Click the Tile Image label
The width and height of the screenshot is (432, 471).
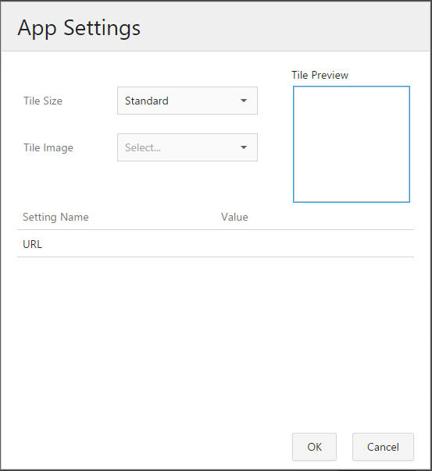(x=48, y=147)
